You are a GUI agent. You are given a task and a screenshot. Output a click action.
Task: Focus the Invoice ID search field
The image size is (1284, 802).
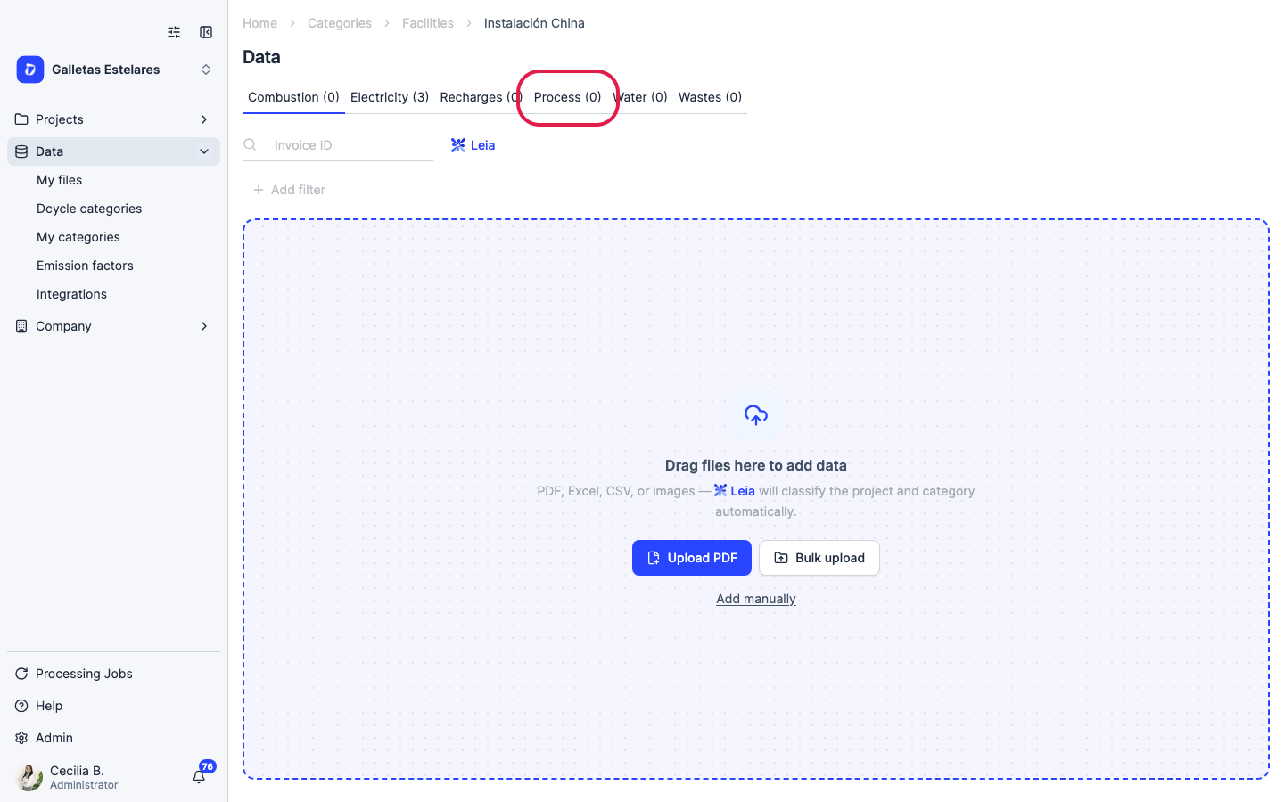pyautogui.click(x=338, y=145)
